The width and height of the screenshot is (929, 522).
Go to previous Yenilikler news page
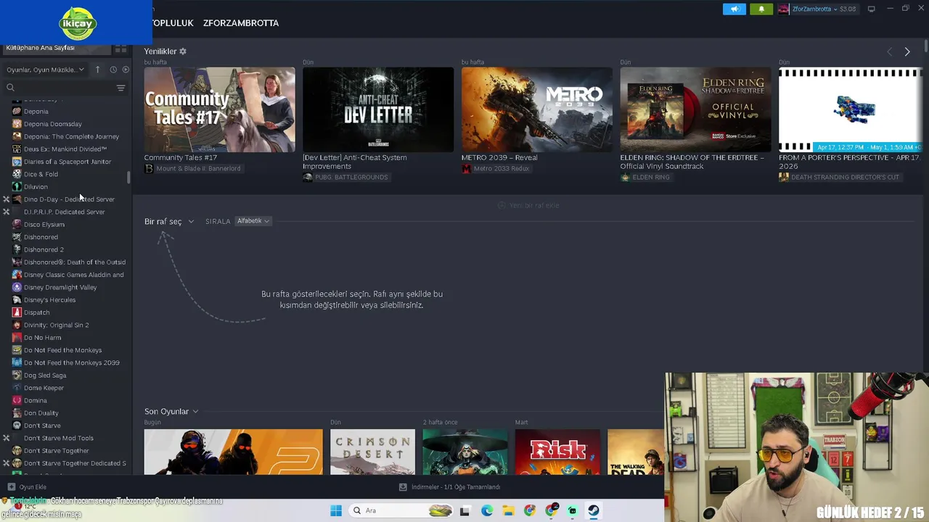pyautogui.click(x=890, y=51)
